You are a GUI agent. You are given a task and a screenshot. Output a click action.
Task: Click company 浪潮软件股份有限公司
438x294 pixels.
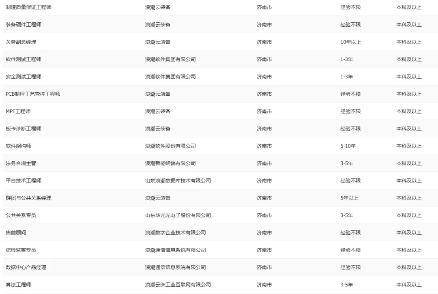tap(170, 146)
